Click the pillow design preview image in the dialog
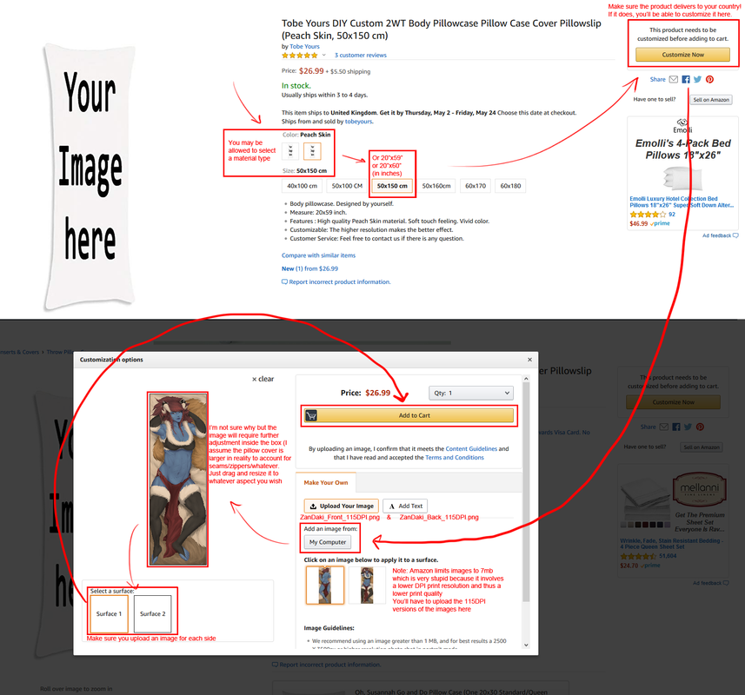This screenshot has width=745, height=695. pos(178,480)
